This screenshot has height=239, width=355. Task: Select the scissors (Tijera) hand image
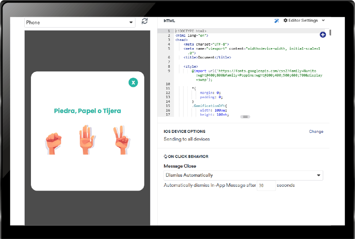(x=122, y=140)
